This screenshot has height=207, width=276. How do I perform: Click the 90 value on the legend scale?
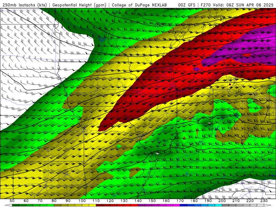(x=68, y=201)
